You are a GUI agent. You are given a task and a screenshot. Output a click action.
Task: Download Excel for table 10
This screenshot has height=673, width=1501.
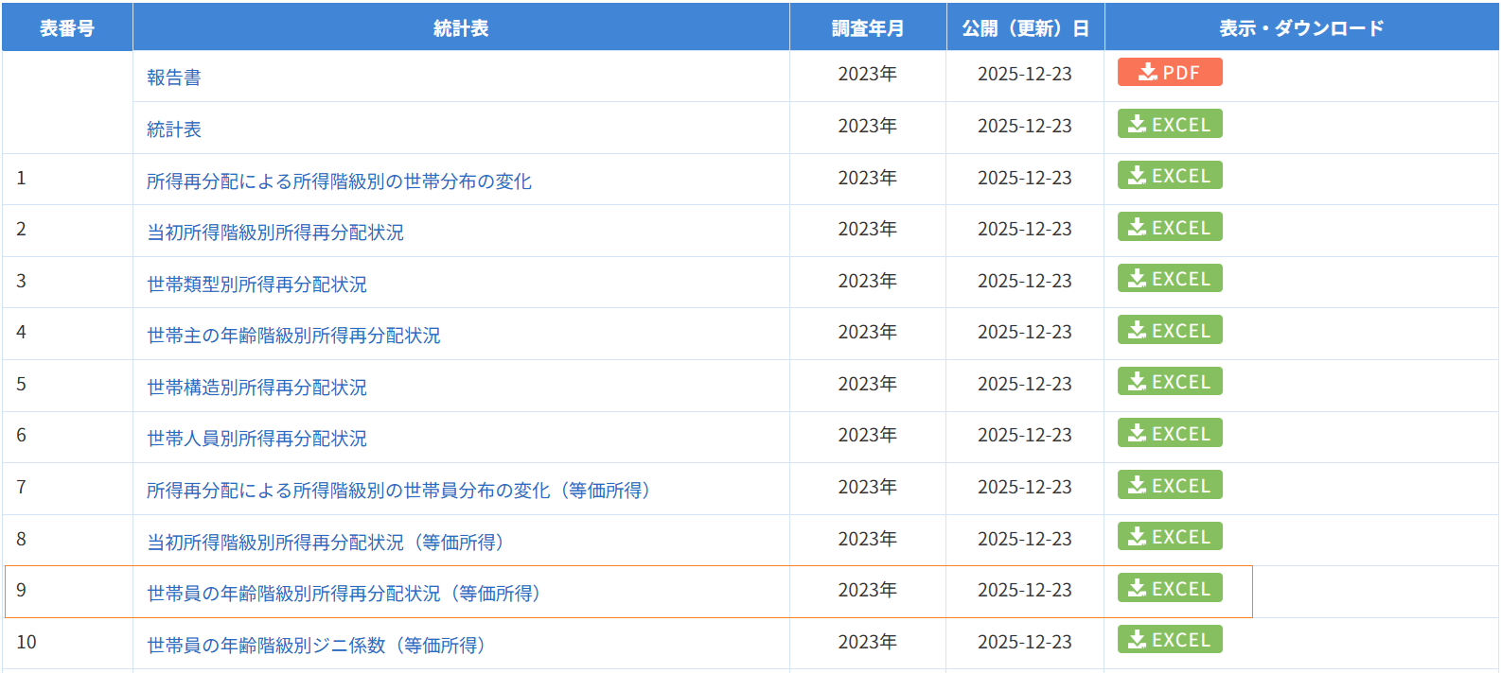tap(1169, 640)
